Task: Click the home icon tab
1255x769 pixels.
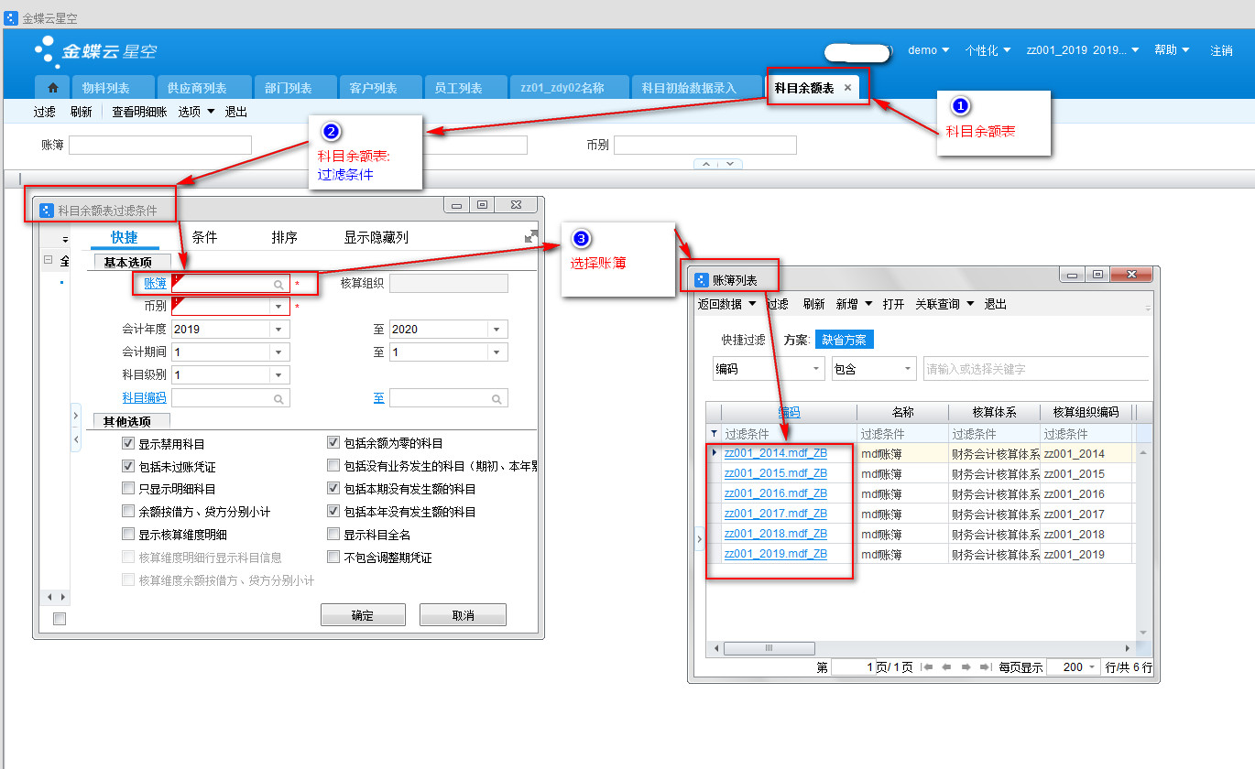Action: point(52,88)
